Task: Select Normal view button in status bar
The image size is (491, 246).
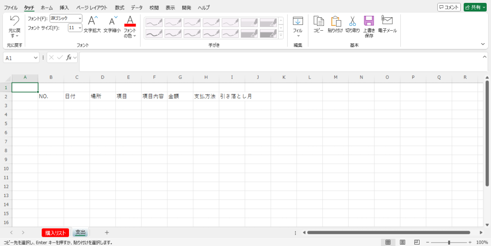Action: (x=388, y=242)
